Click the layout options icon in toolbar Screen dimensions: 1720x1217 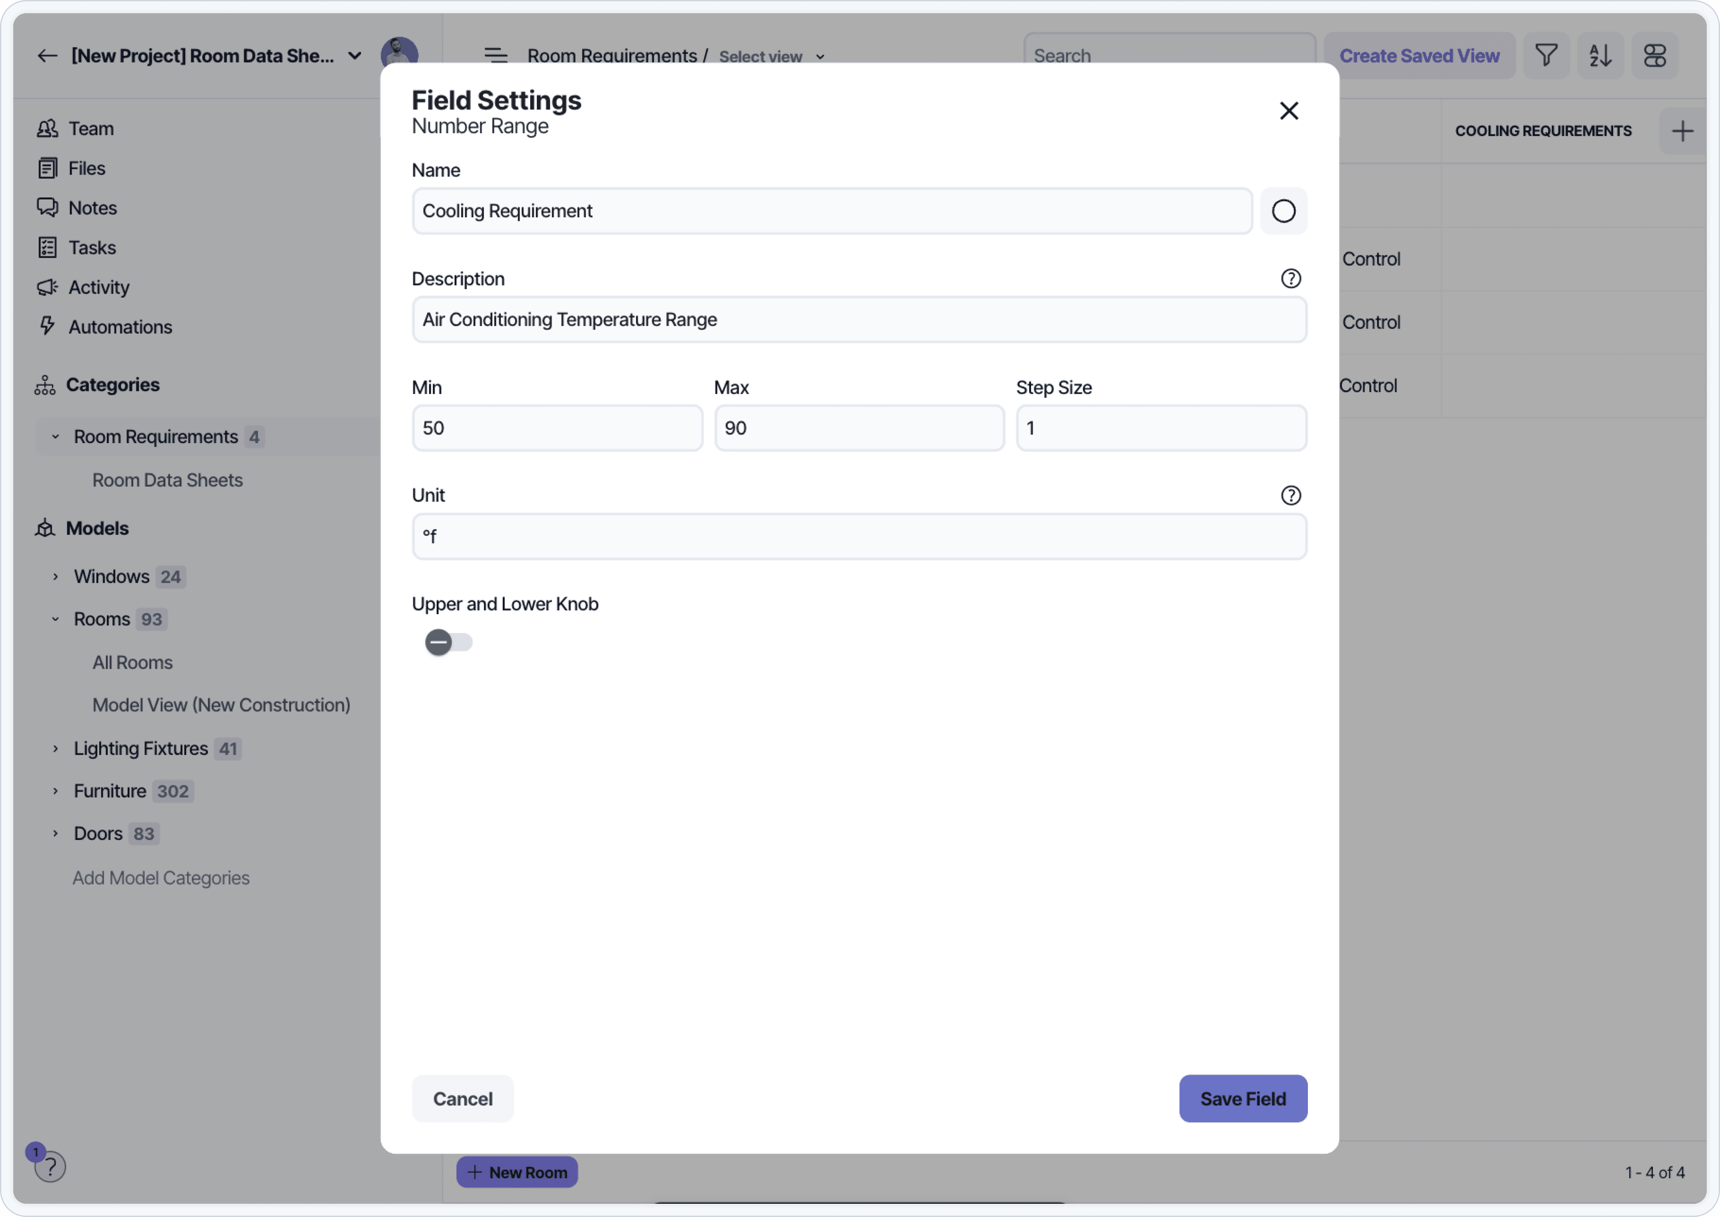point(1654,56)
